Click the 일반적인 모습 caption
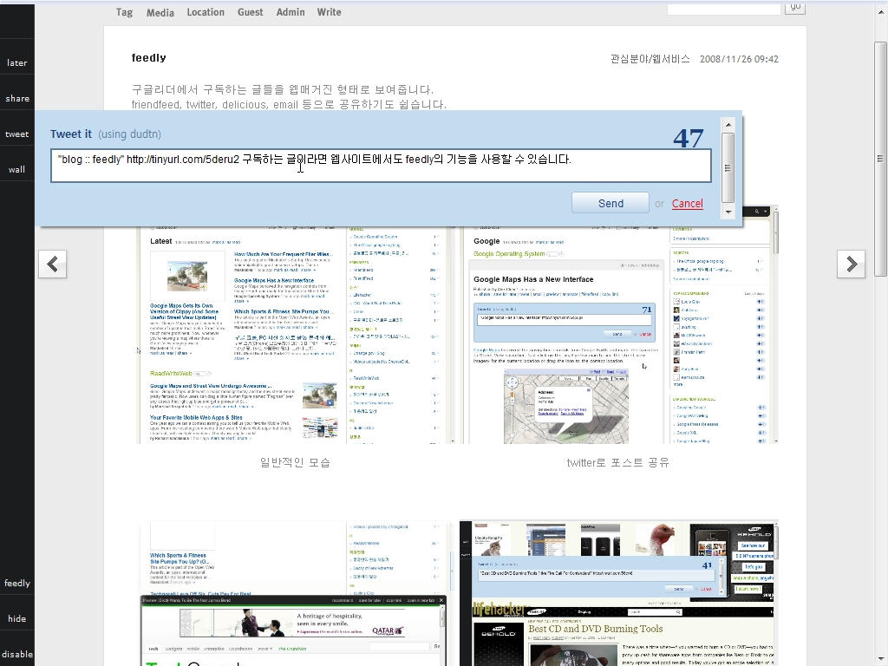Image resolution: width=888 pixels, height=666 pixels. click(295, 463)
